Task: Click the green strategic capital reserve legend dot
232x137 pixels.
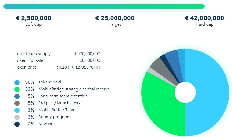Action: (x=17, y=89)
